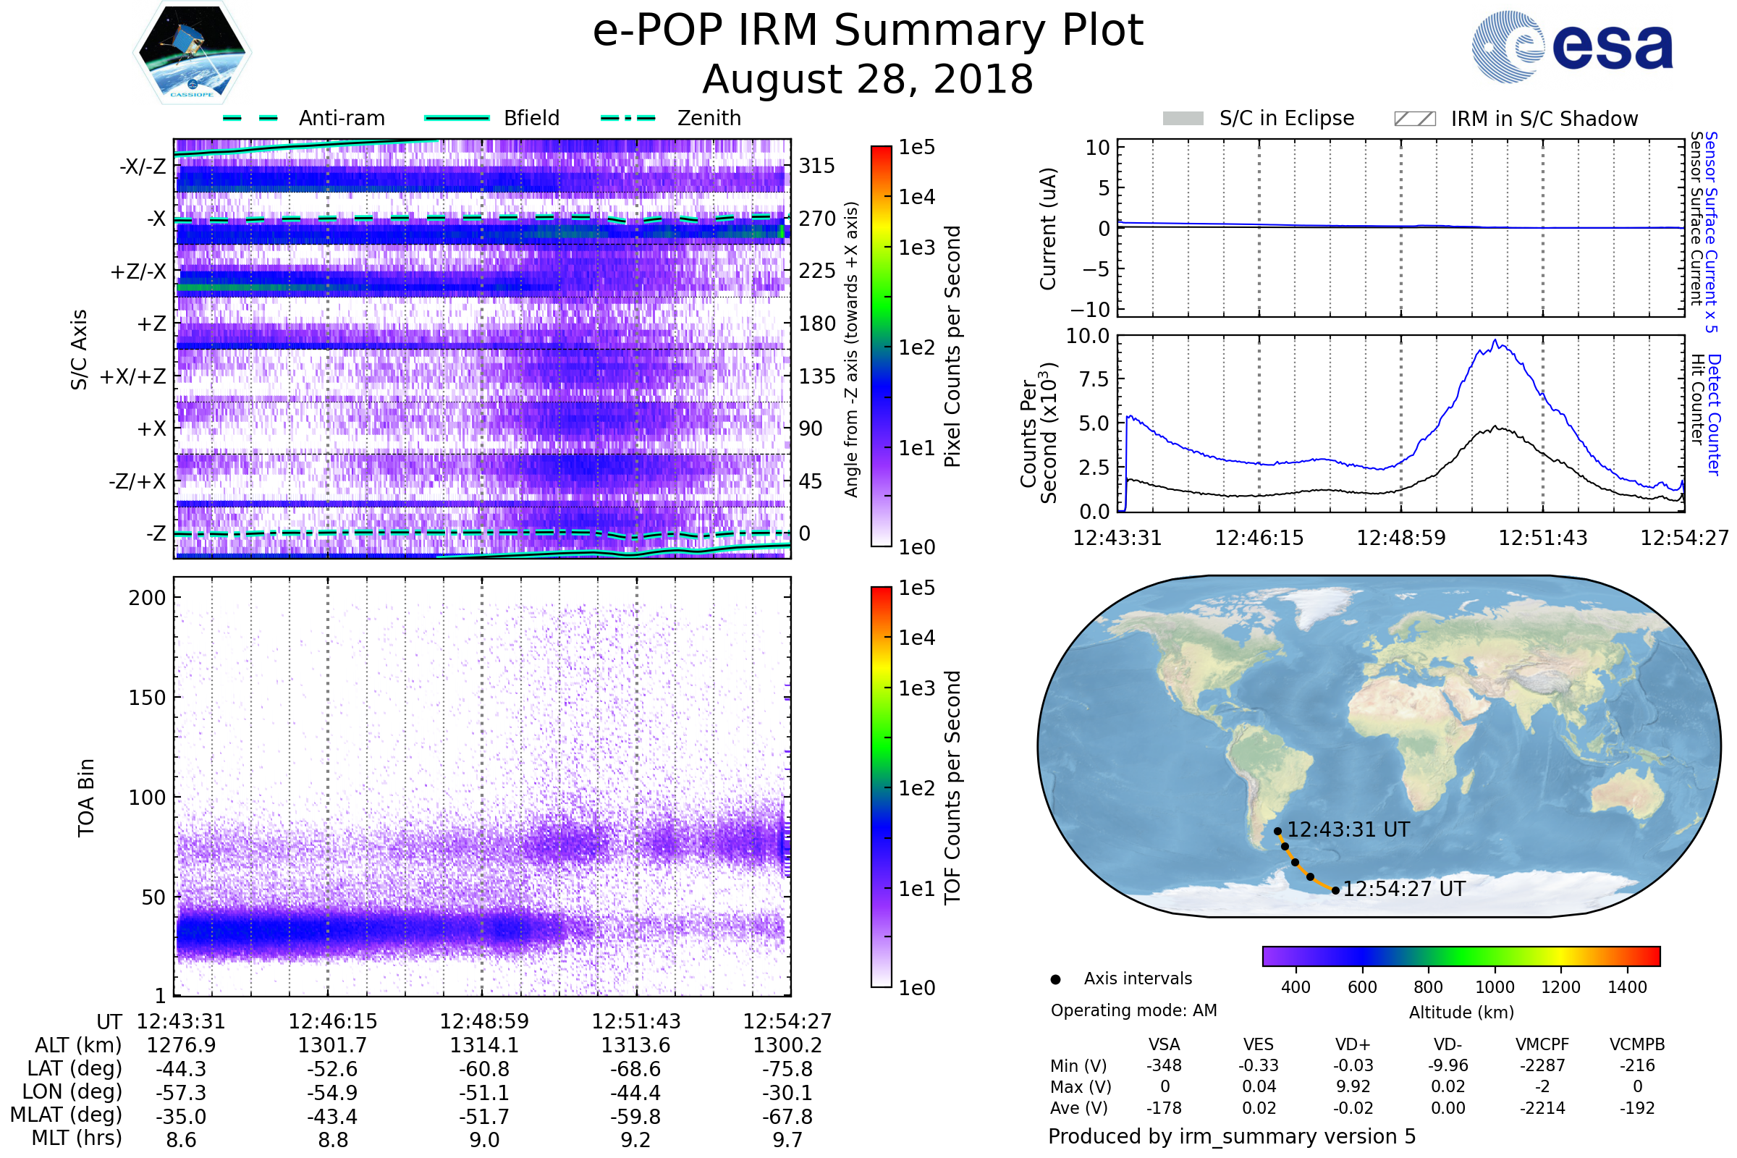
Task: Click the S/C in Eclipse gray swatch
Action: 1183,119
